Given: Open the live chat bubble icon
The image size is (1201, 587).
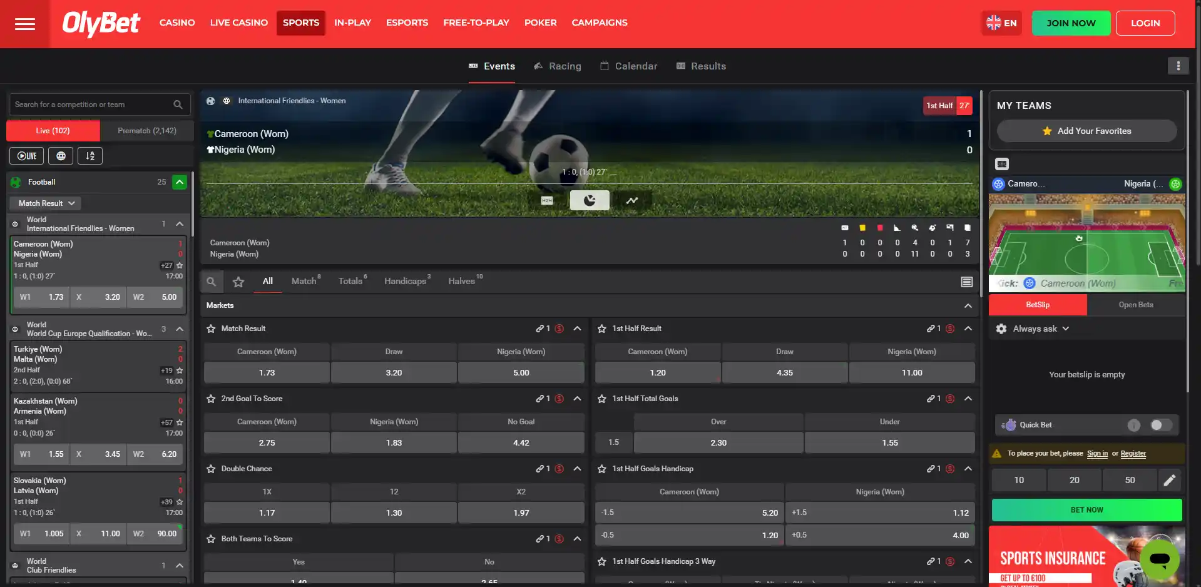Looking at the screenshot, I should coord(1159,559).
